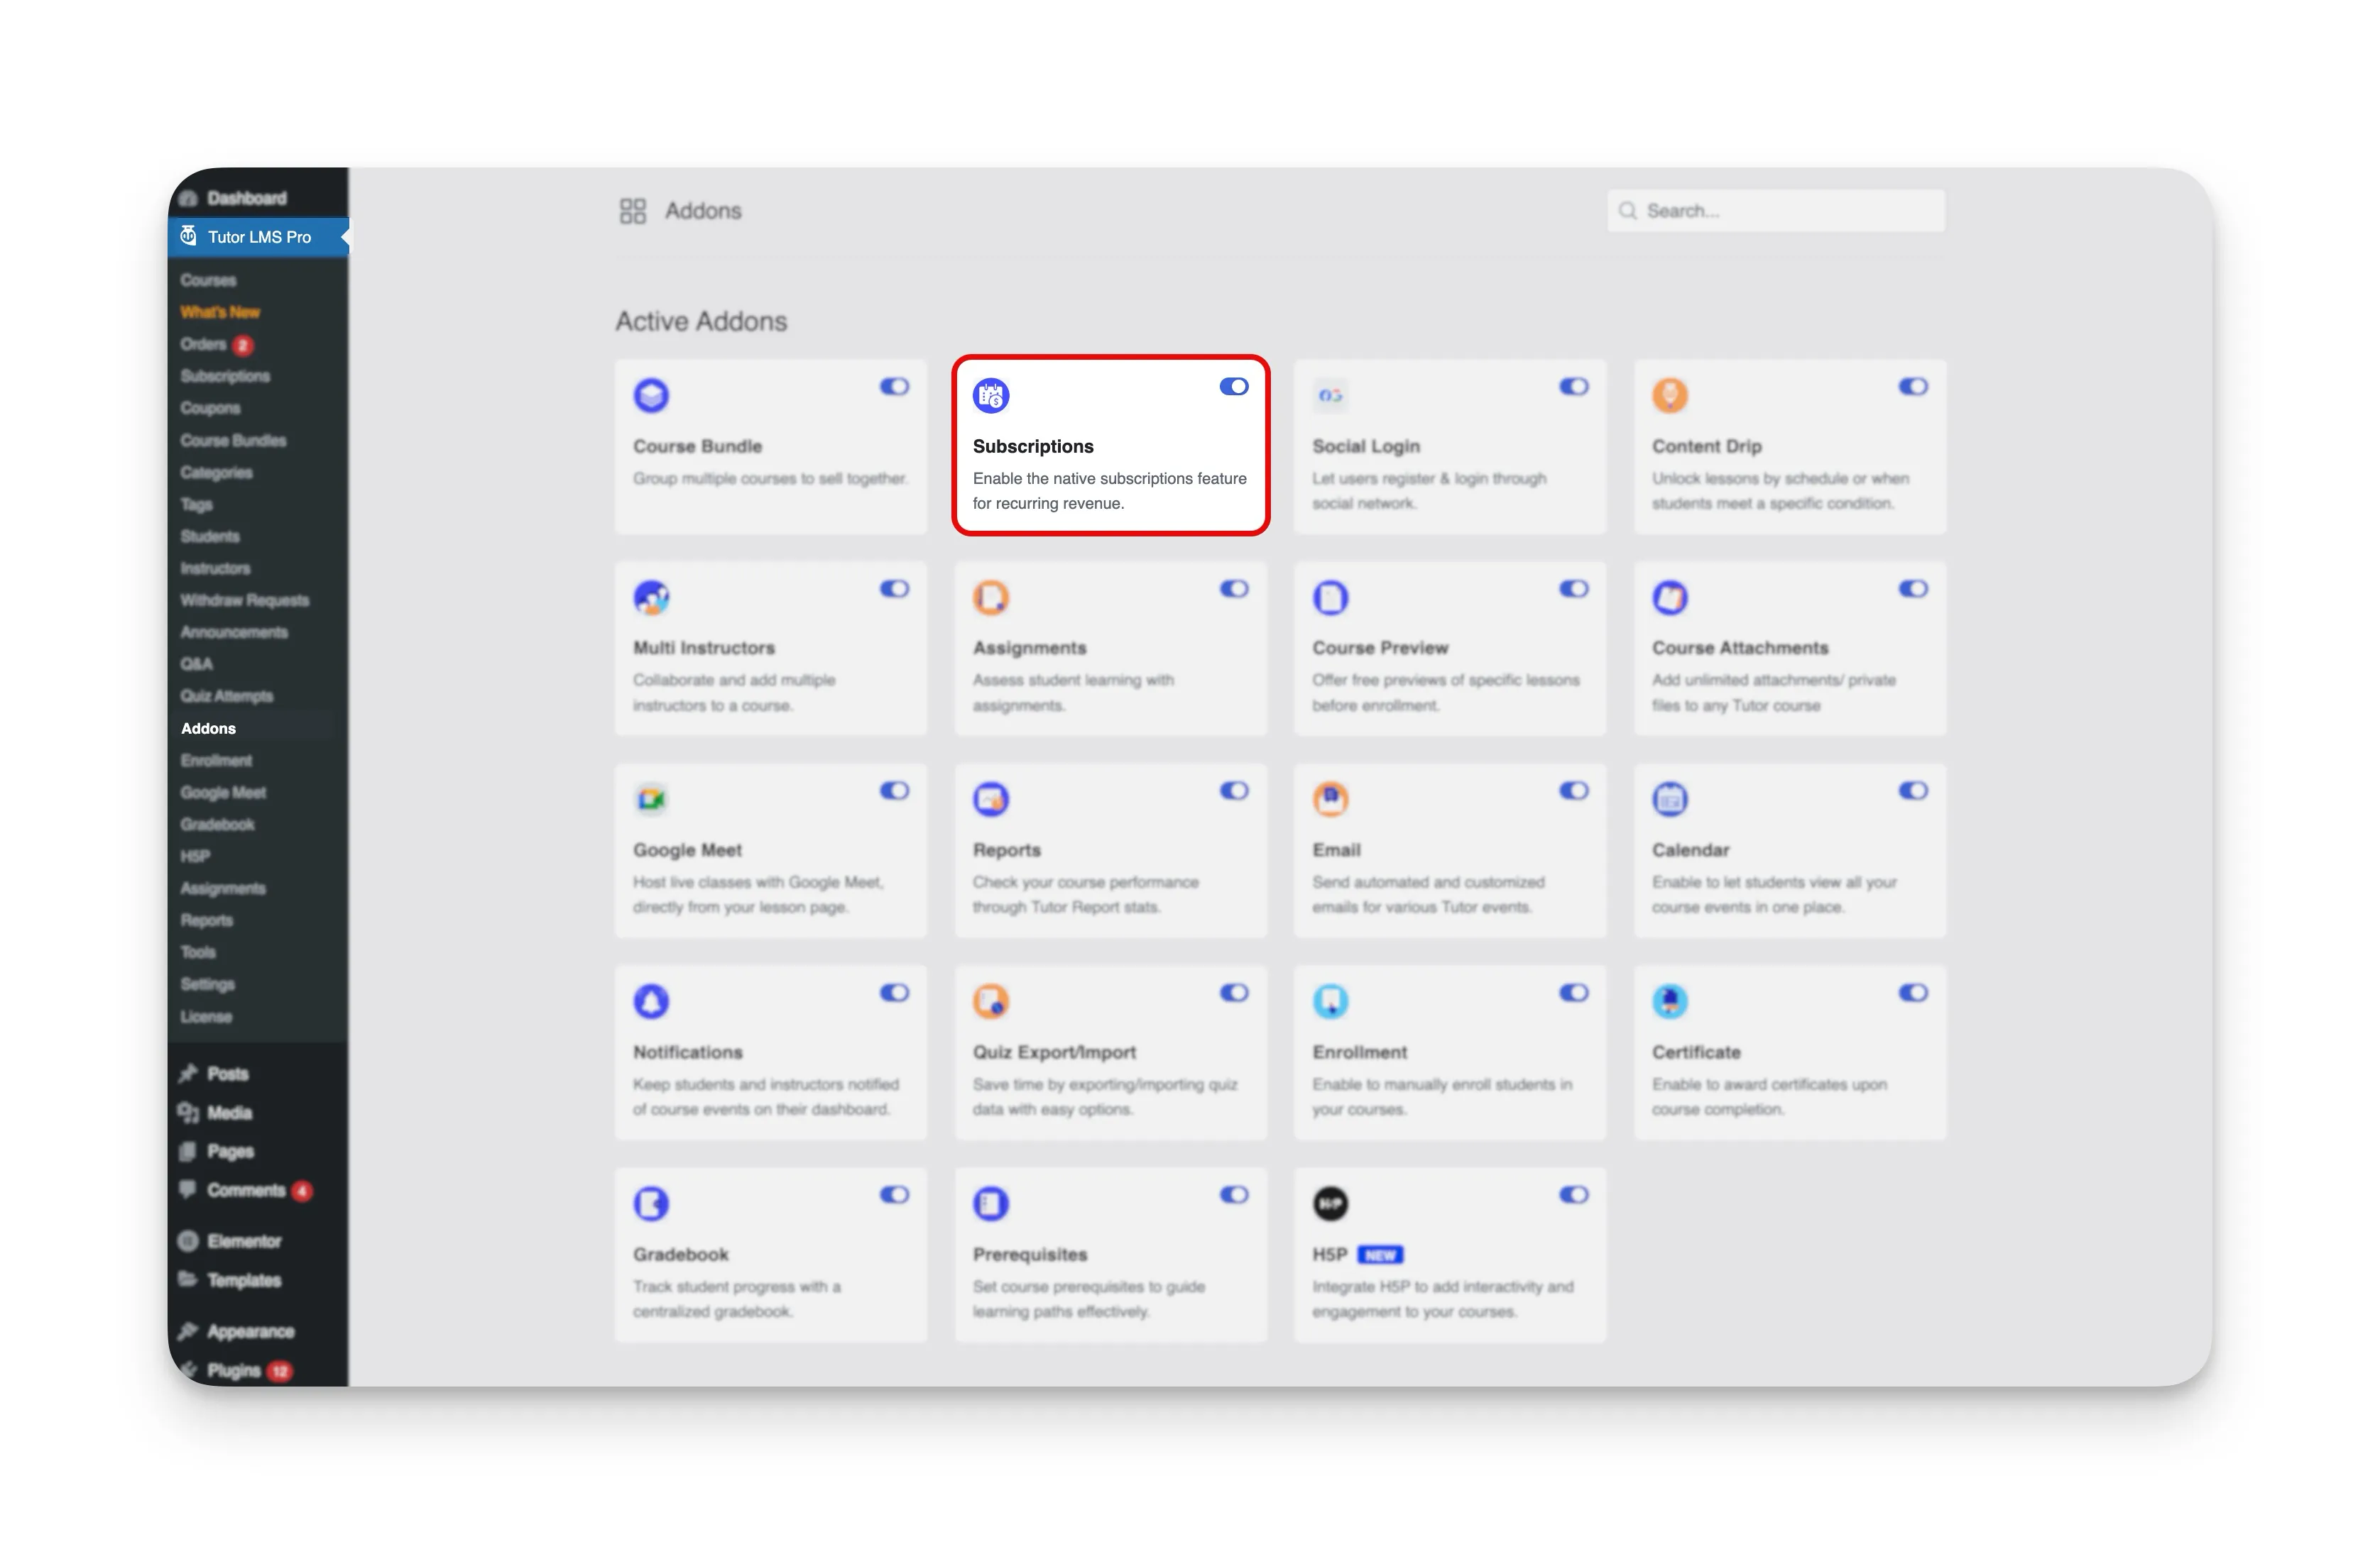Open Quiz Attempts in the sidebar

(227, 697)
